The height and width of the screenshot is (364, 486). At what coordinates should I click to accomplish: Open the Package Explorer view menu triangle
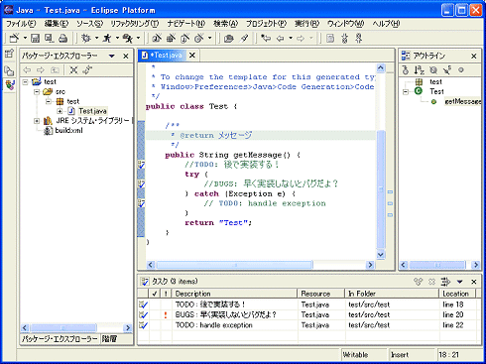(112, 56)
